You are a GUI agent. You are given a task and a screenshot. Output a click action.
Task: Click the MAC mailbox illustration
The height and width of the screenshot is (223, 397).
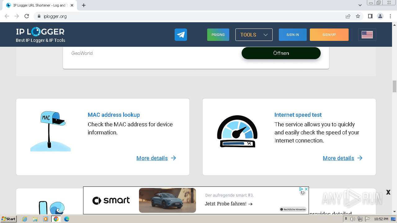pyautogui.click(x=51, y=131)
